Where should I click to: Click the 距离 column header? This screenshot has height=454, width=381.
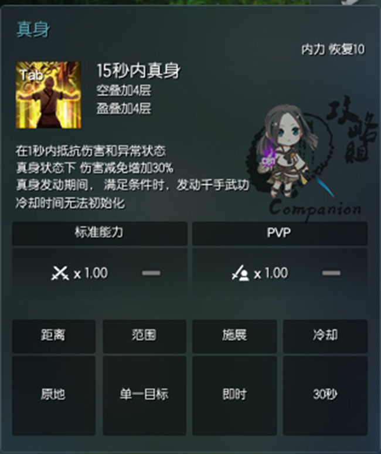pos(54,336)
